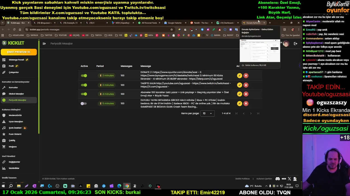350x196 pixels.
Task: Switch to the (14) Dashboard tab
Action: [x=227, y=23]
